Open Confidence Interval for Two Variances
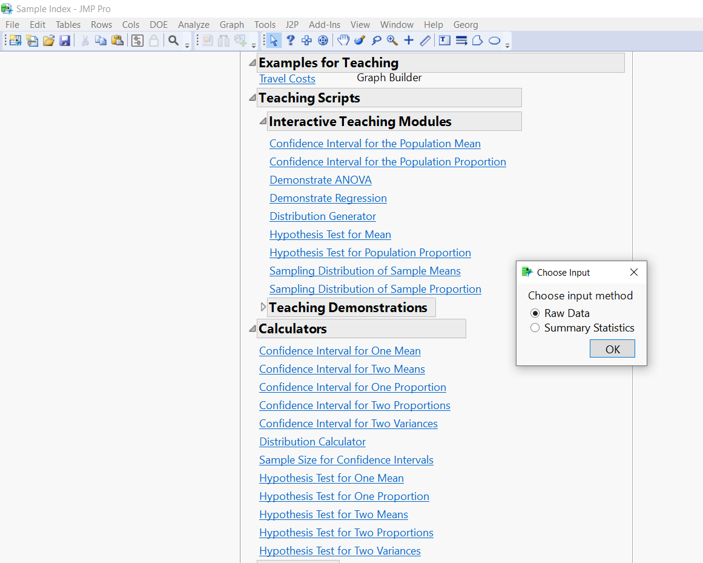The height and width of the screenshot is (563, 703). coord(348,424)
